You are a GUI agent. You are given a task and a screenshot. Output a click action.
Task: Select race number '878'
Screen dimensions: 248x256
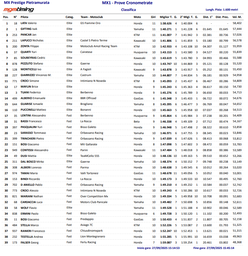(15, 64)
